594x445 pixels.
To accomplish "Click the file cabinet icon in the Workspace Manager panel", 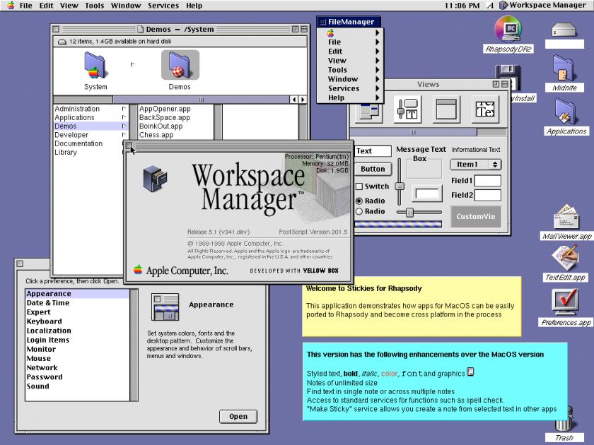I will pyautogui.click(x=155, y=179).
